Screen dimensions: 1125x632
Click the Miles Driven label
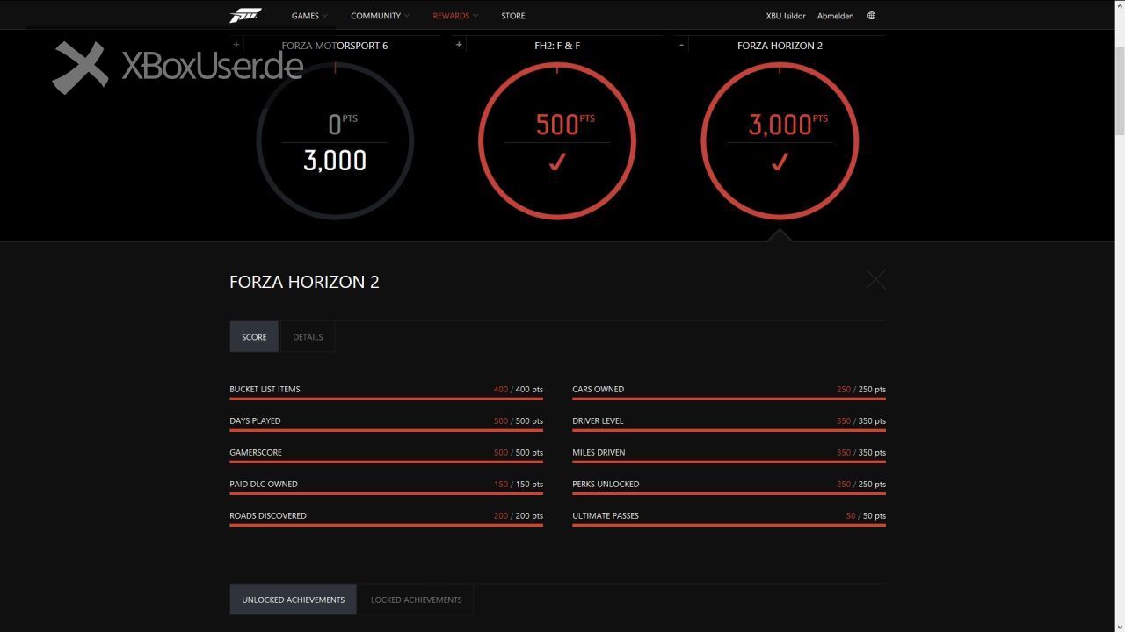[599, 452]
